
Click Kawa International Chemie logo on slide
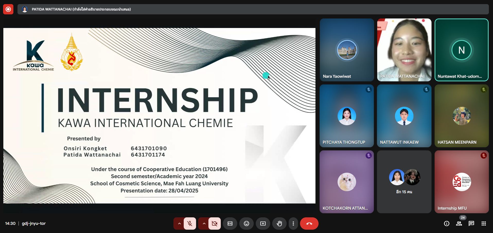pyautogui.click(x=33, y=55)
